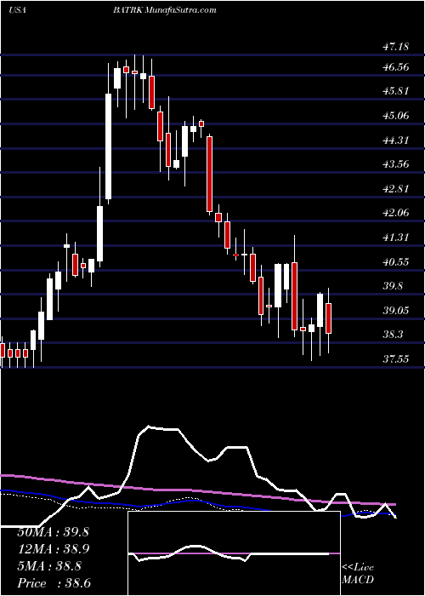Click the last red candlestick on the right
The height and width of the screenshot is (596, 425).
pyautogui.click(x=329, y=318)
